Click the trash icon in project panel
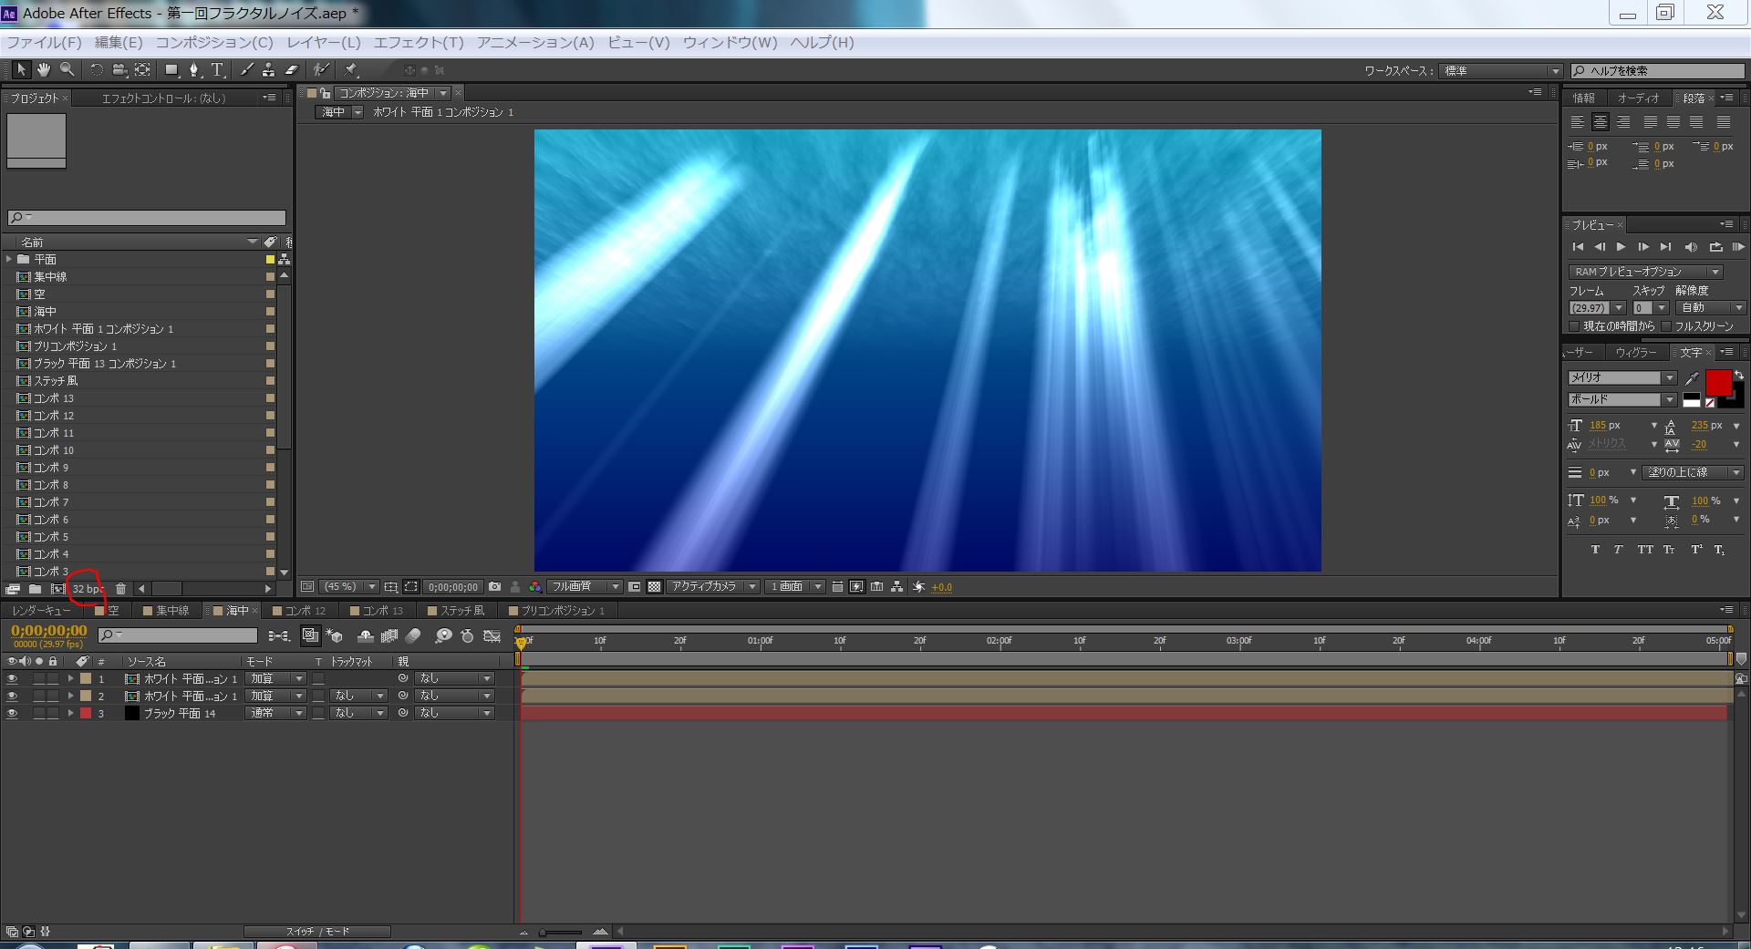The height and width of the screenshot is (949, 1751). [120, 589]
